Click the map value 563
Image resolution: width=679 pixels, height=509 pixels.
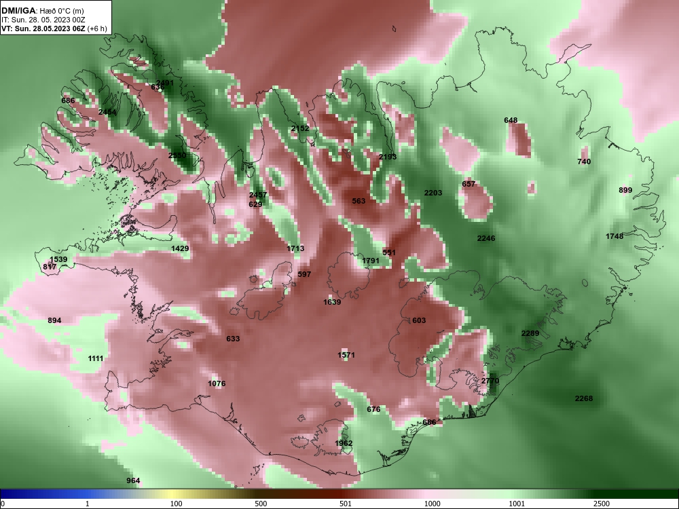tap(359, 201)
